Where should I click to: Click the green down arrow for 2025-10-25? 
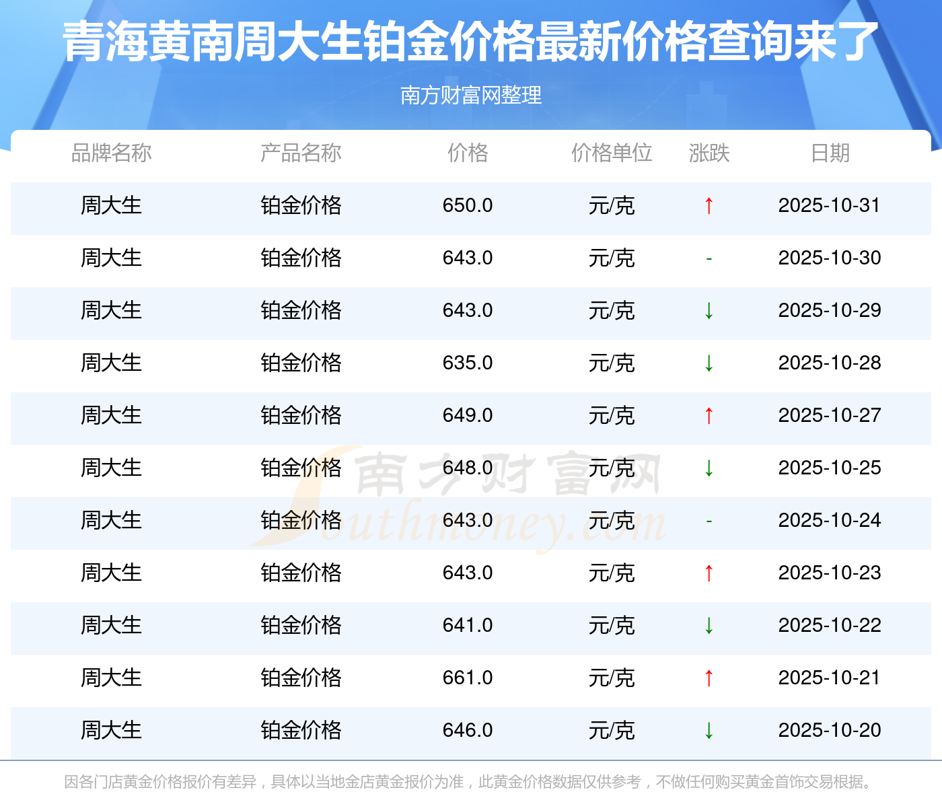point(709,468)
